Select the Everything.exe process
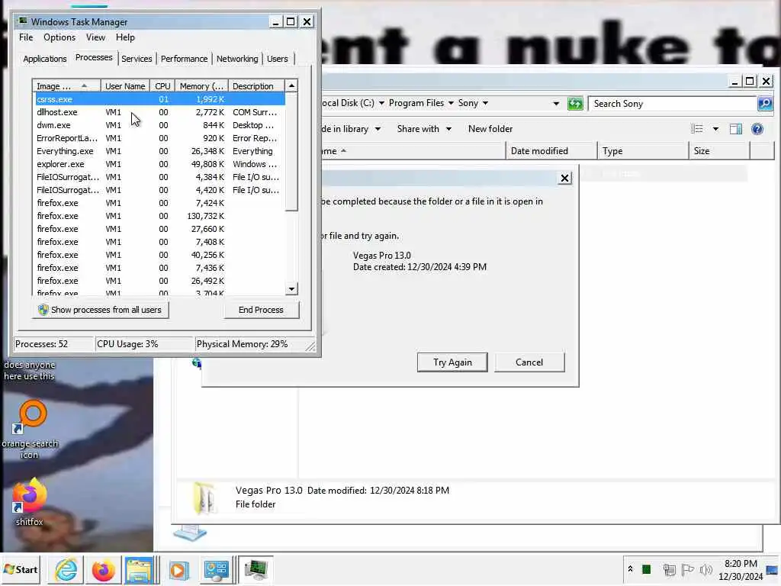This screenshot has height=586, width=781. [159, 151]
